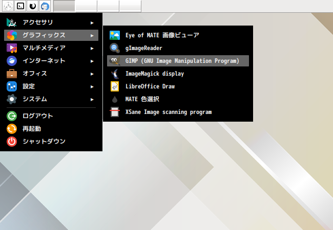Click the gImageReader magnifier icon

pyautogui.click(x=115, y=48)
